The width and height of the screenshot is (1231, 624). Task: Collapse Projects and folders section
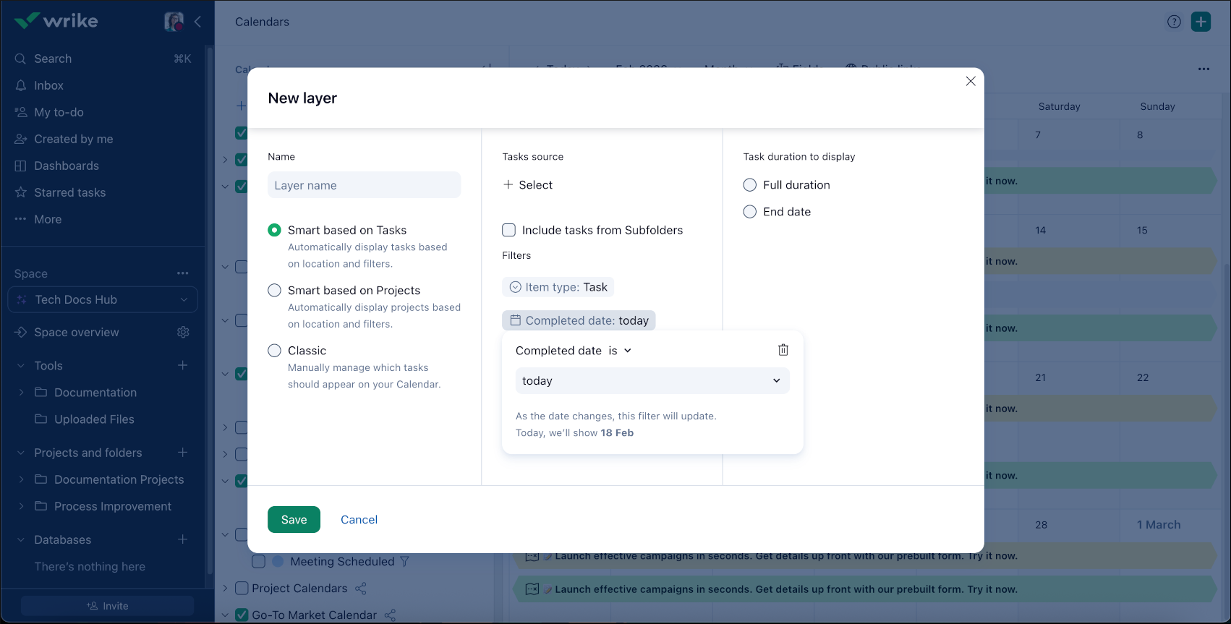click(20, 453)
